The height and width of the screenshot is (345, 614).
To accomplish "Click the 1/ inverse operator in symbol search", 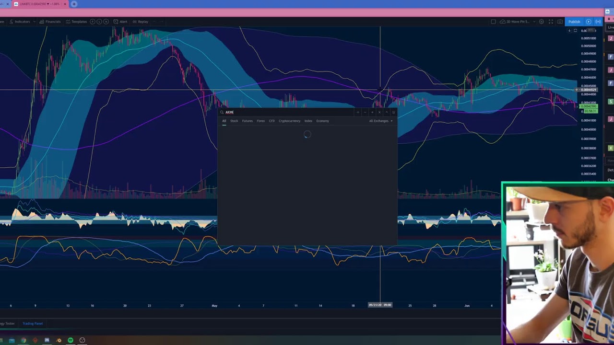I will click(394, 112).
